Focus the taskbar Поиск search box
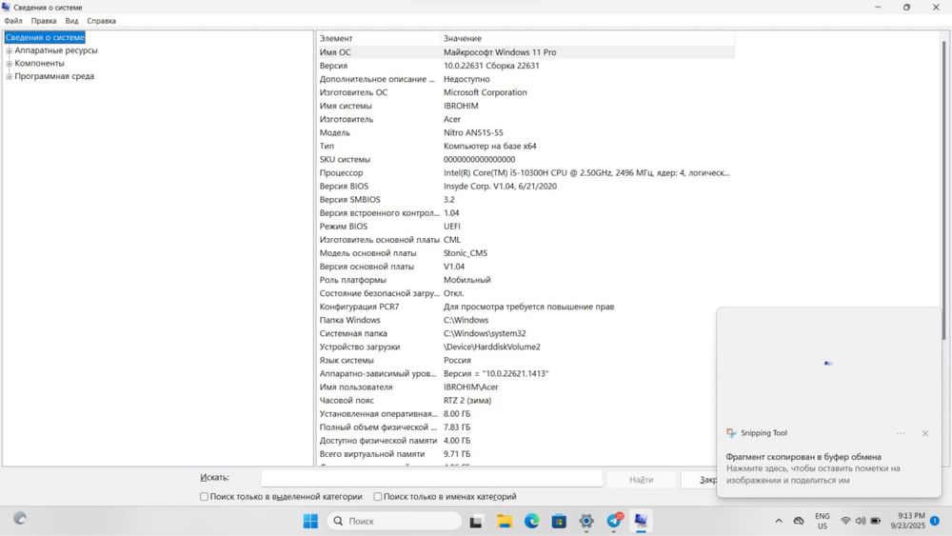The width and height of the screenshot is (952, 536). pyautogui.click(x=395, y=521)
